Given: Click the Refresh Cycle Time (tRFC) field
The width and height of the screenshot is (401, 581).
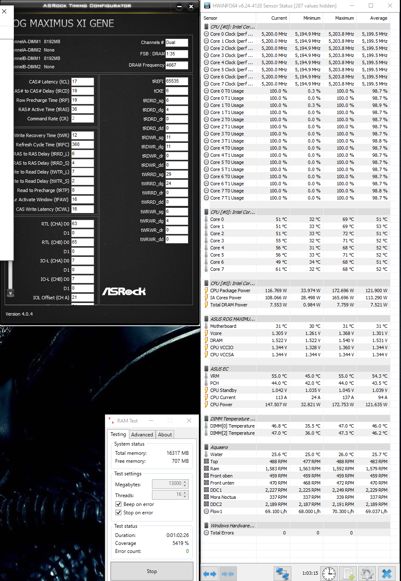Looking at the screenshot, I should point(82,145).
